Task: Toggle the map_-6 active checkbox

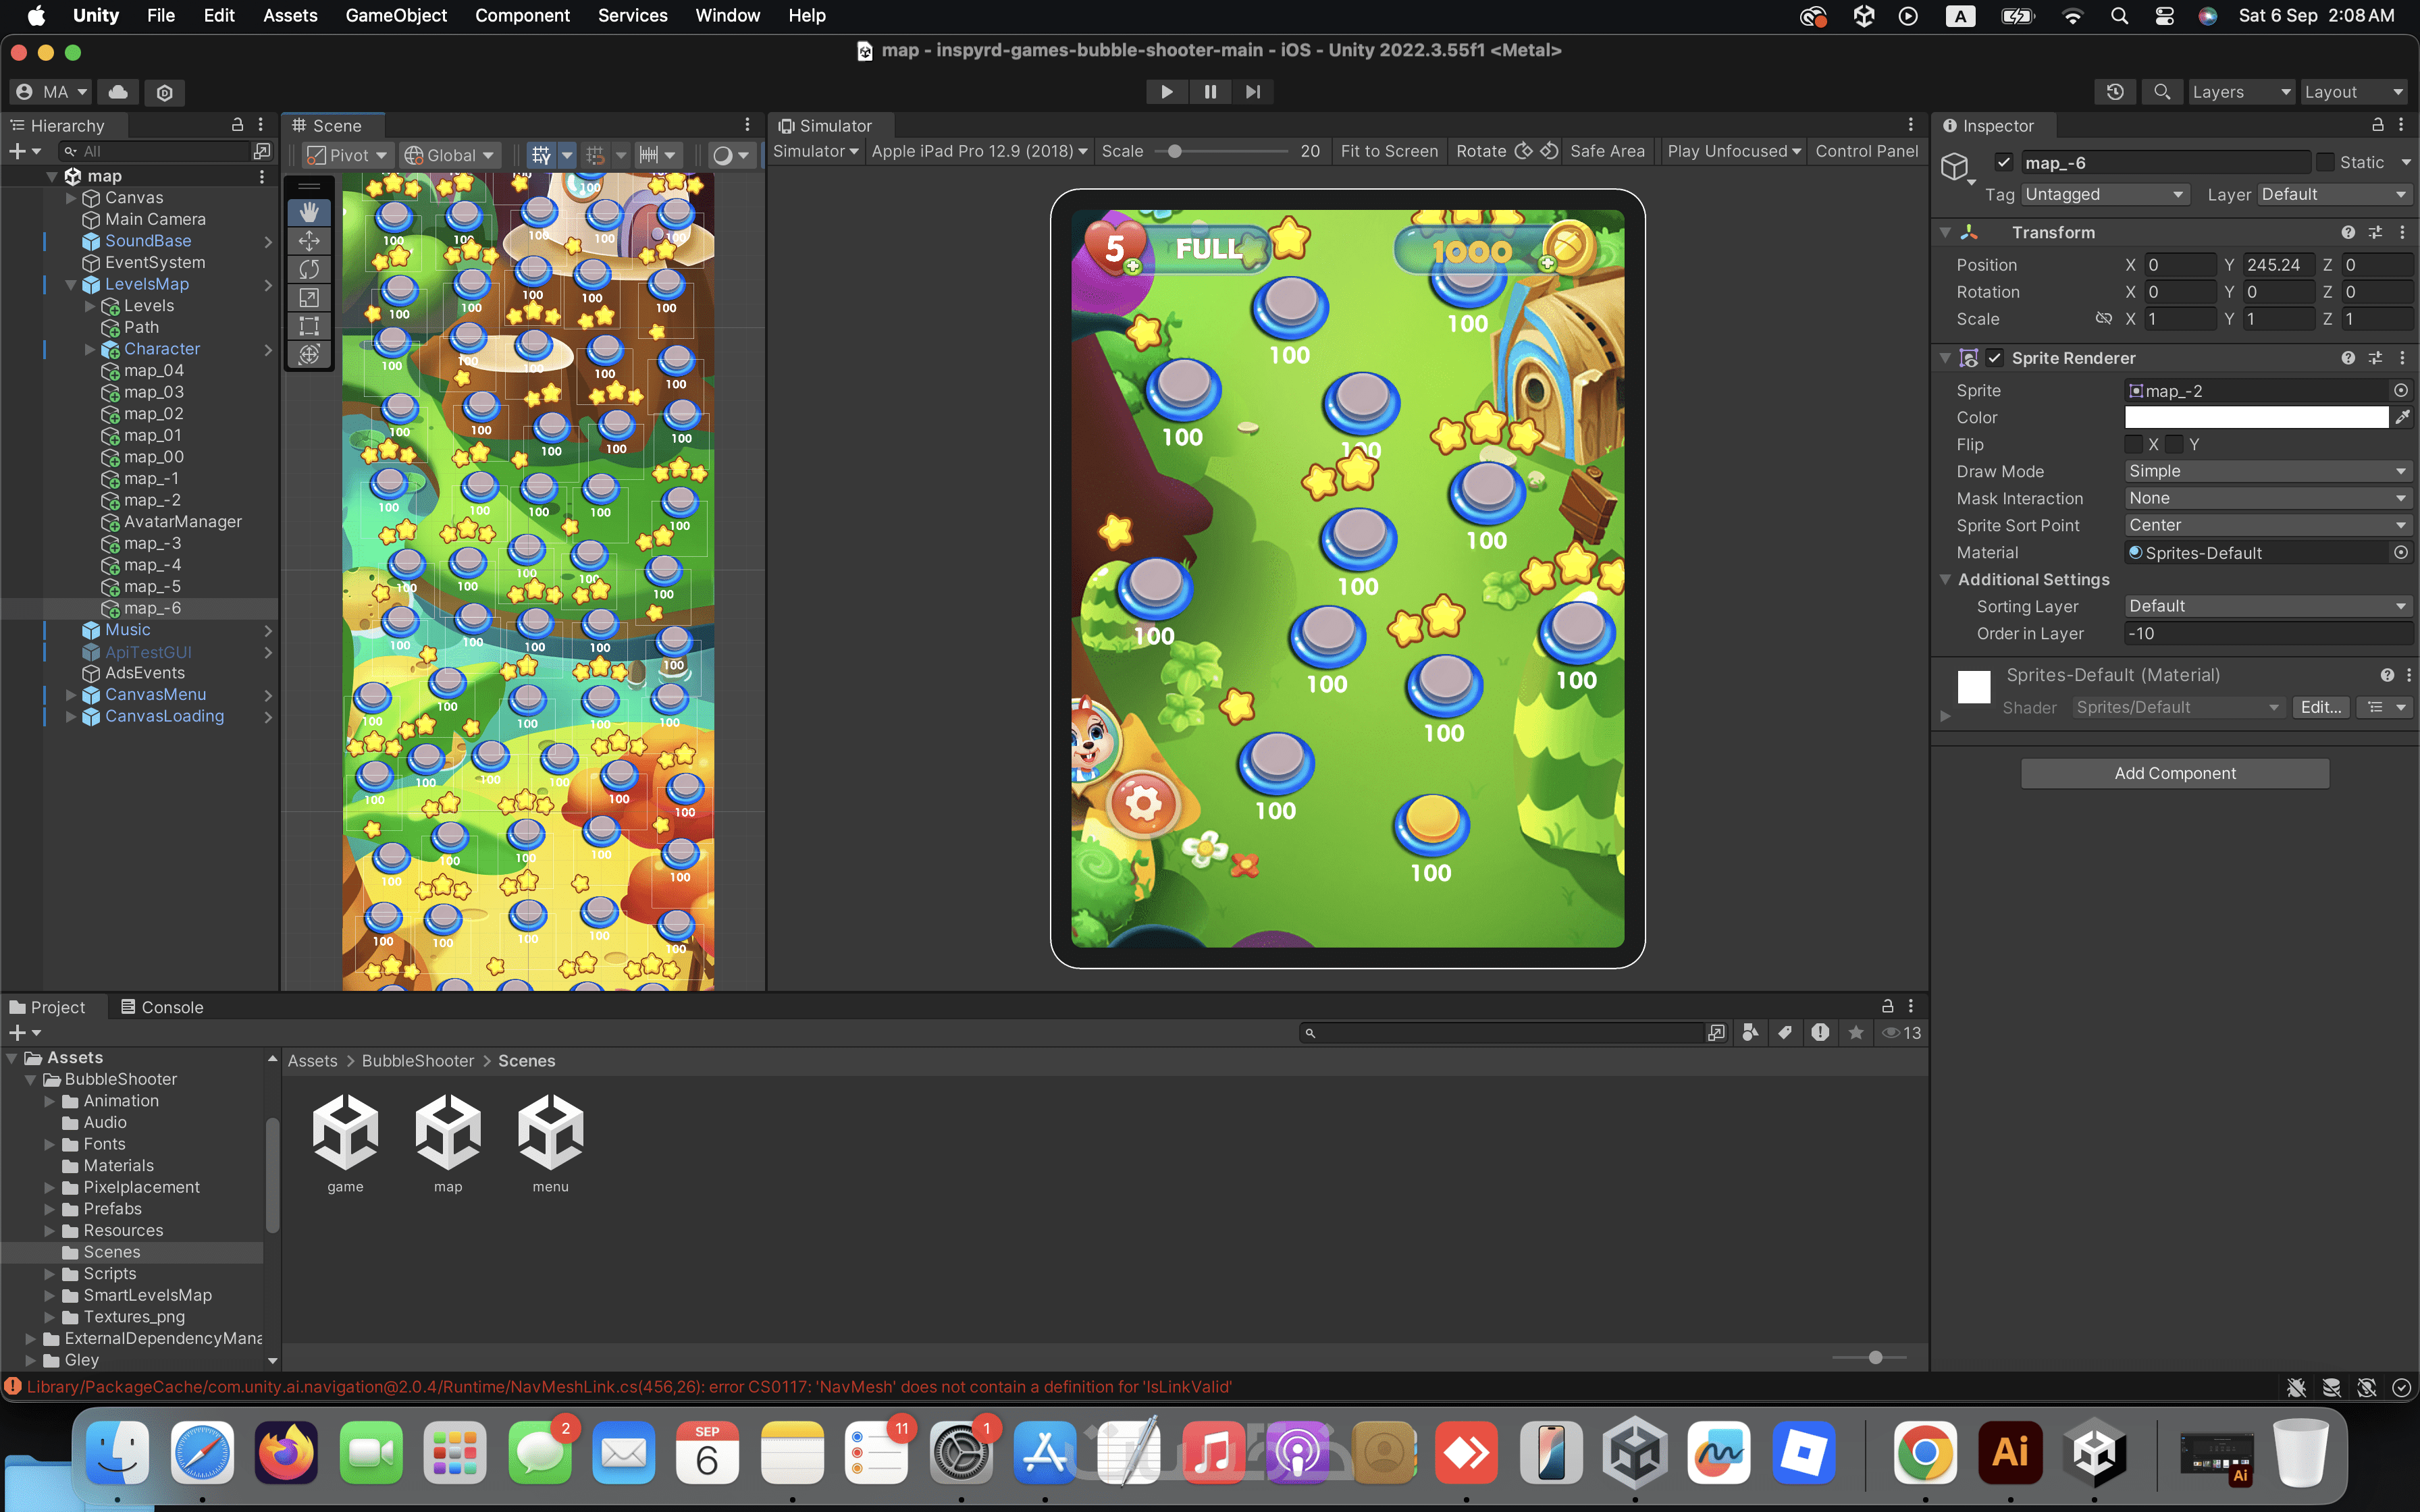Action: coord(2003,162)
